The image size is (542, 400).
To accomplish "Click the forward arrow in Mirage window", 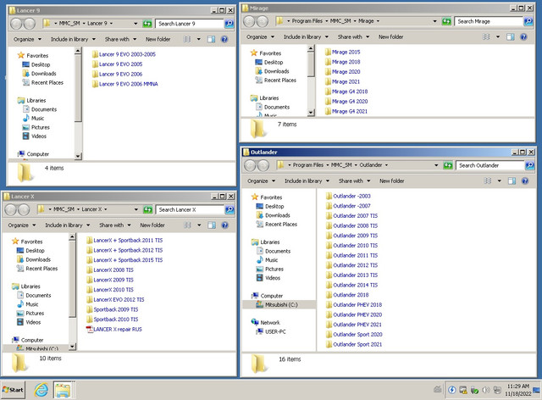I will tap(263, 21).
